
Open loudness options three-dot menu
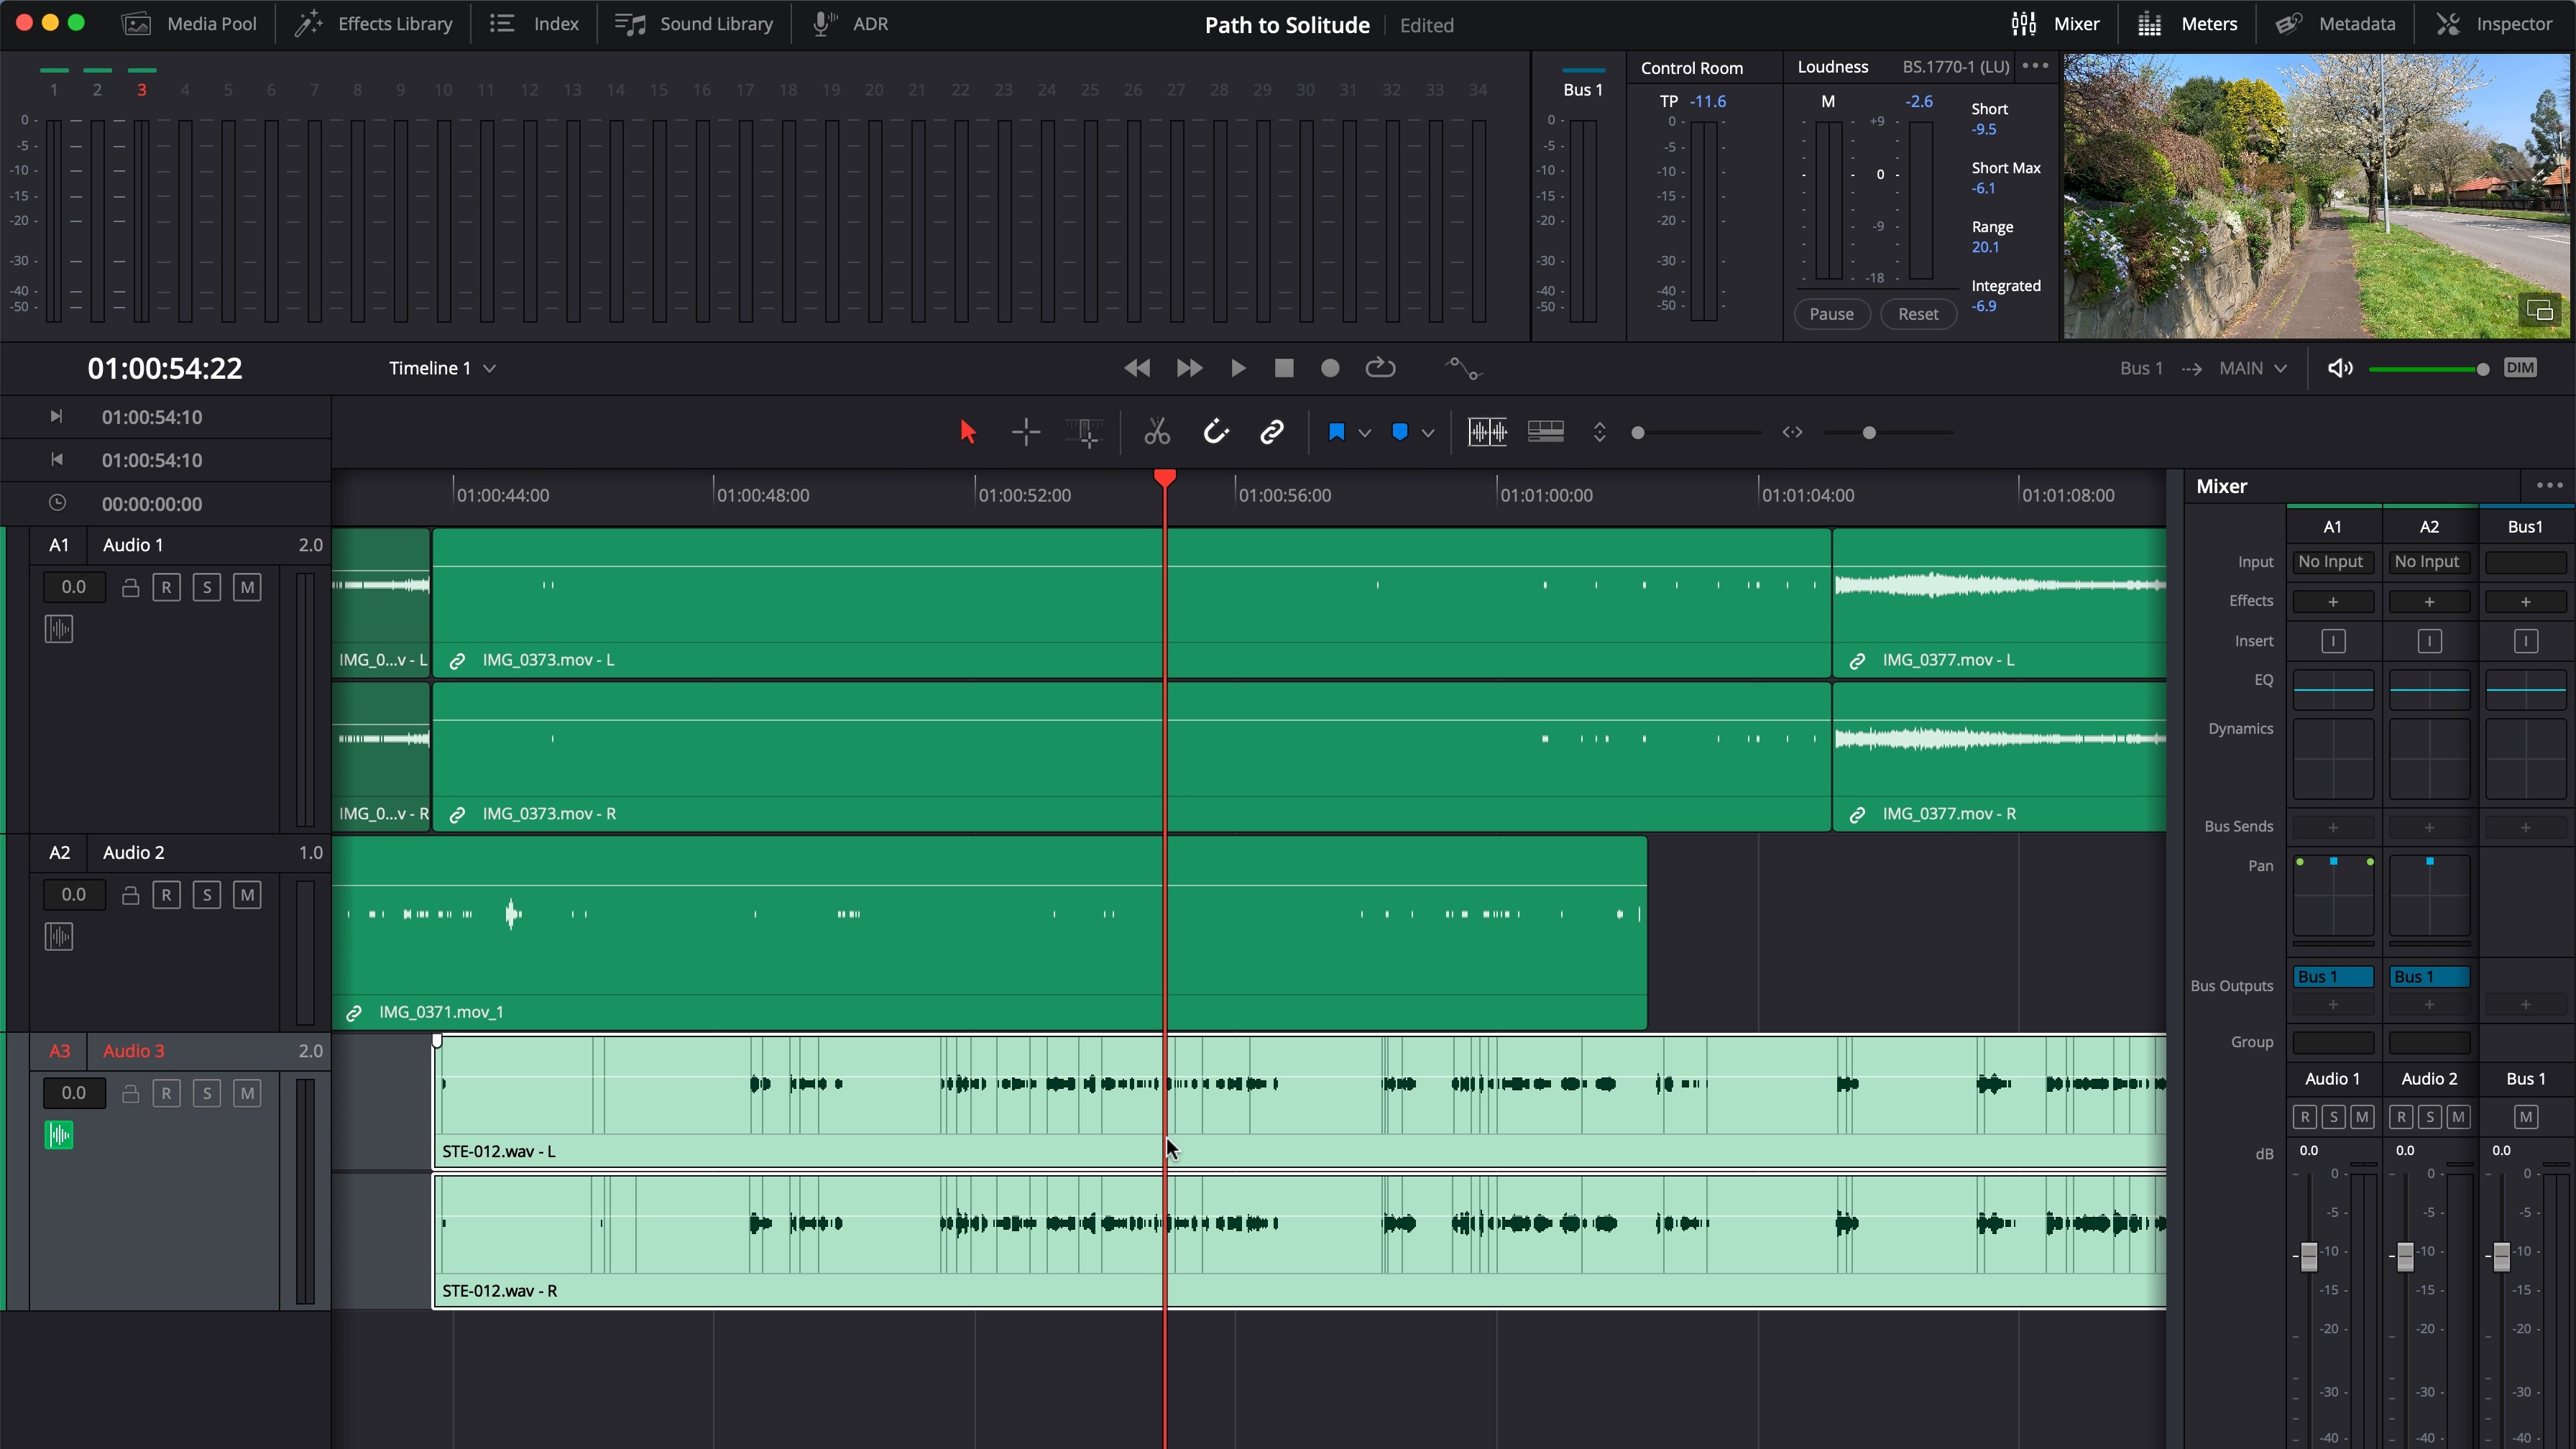click(x=2035, y=66)
